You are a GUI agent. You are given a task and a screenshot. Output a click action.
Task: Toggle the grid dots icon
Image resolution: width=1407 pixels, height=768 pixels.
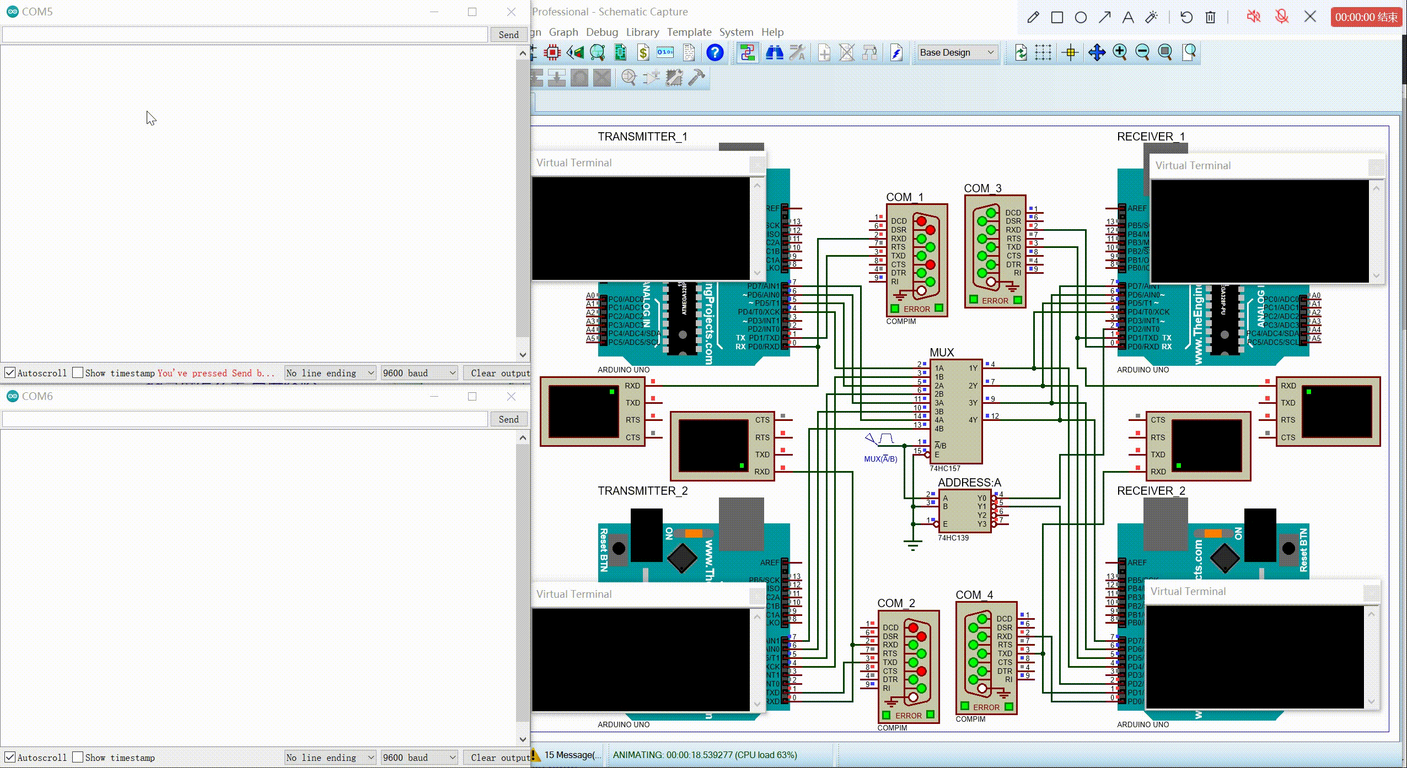(x=1043, y=52)
